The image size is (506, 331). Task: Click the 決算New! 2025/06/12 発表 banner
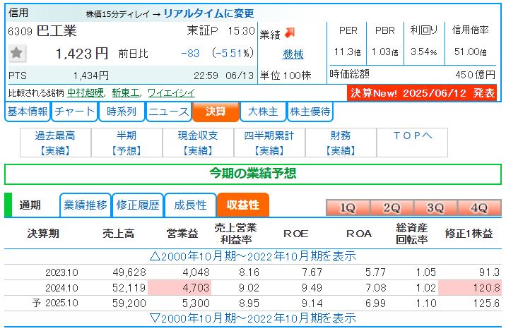[422, 93]
